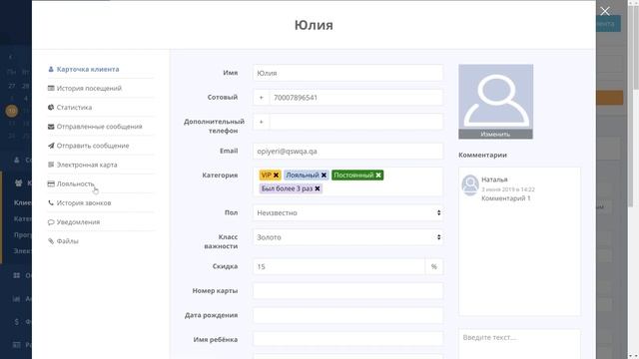Click the plus prefix of Дополнительный телефон

(x=262, y=122)
